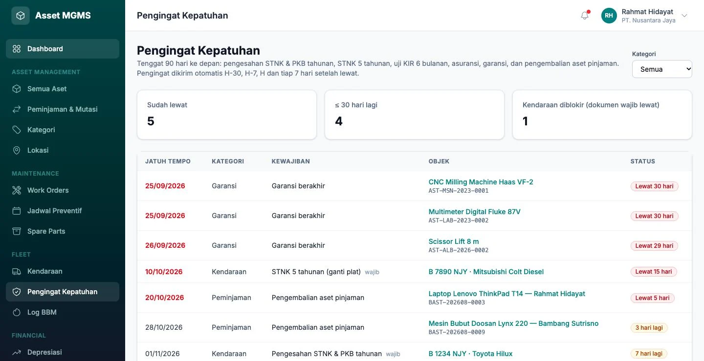Open B 1234 NJY Toyota Hilux link
704x361 pixels.
pos(471,354)
